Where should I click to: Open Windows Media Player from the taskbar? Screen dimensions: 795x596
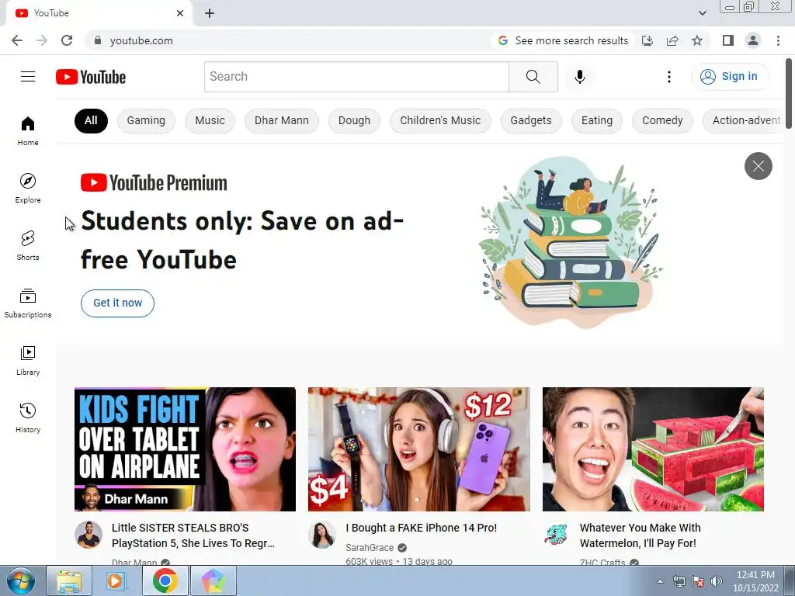[116, 580]
